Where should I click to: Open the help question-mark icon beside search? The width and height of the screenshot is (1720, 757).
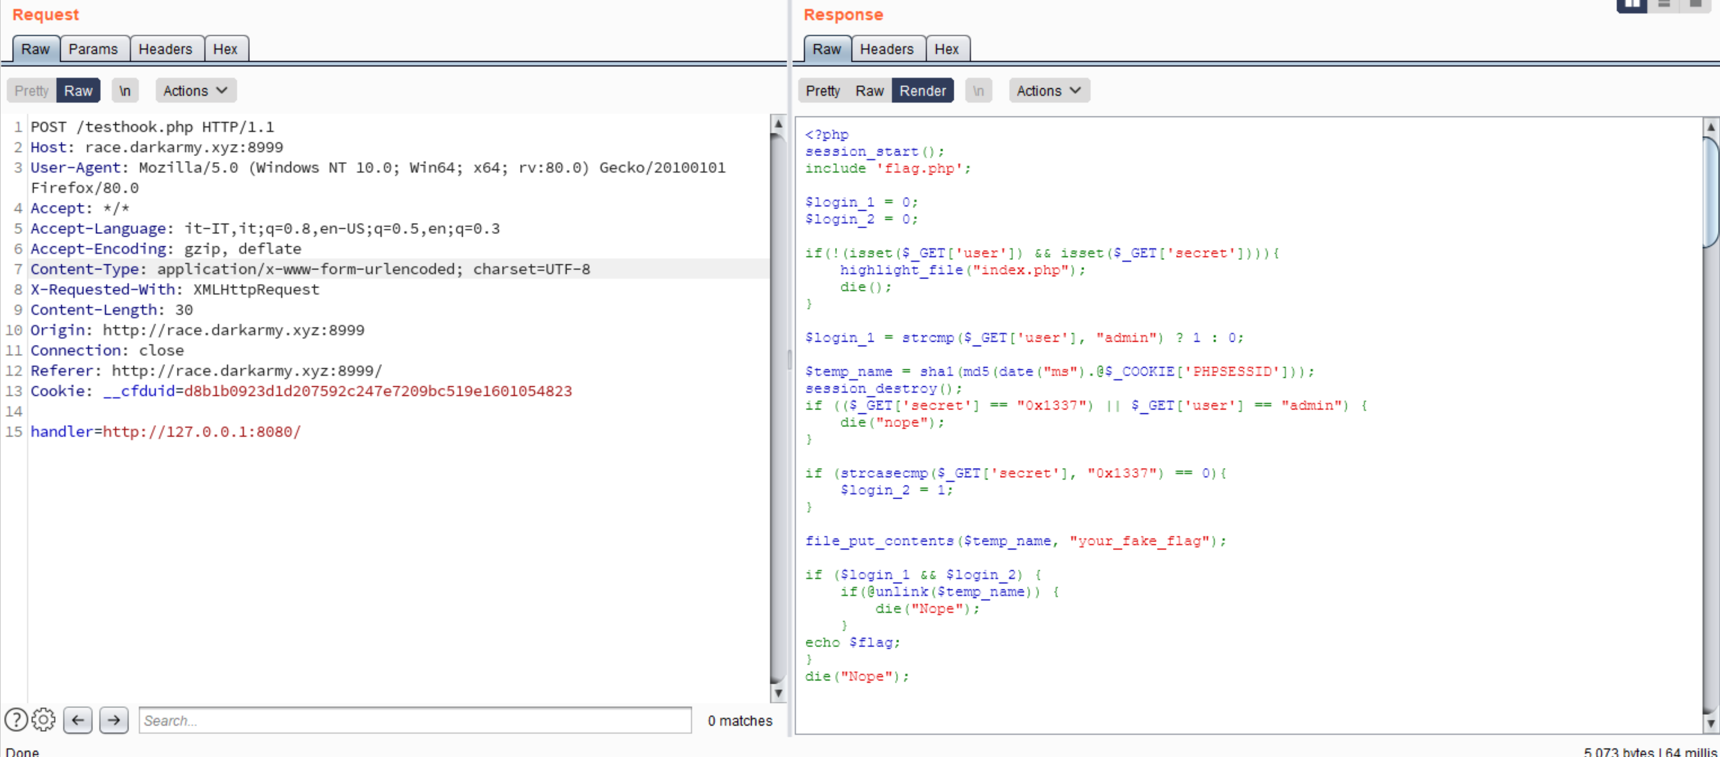[16, 719]
